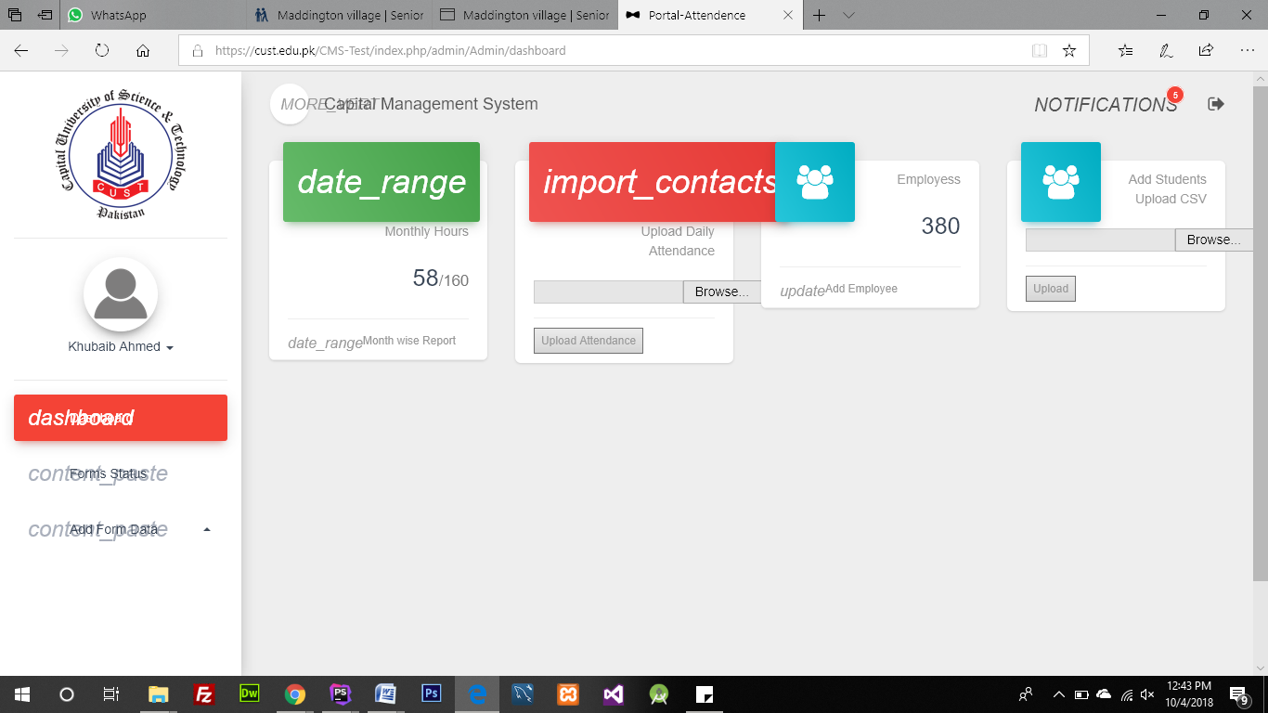Image resolution: width=1268 pixels, height=713 pixels.
Task: Click the Add Employee link
Action: [x=860, y=289]
